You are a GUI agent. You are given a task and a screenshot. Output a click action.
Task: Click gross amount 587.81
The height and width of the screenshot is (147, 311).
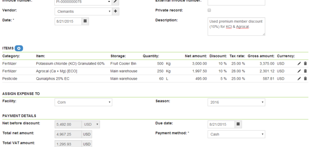(269, 79)
